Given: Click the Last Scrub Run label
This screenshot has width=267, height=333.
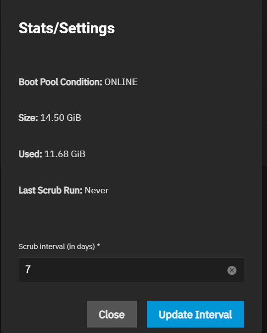Looking at the screenshot, I should point(51,190).
